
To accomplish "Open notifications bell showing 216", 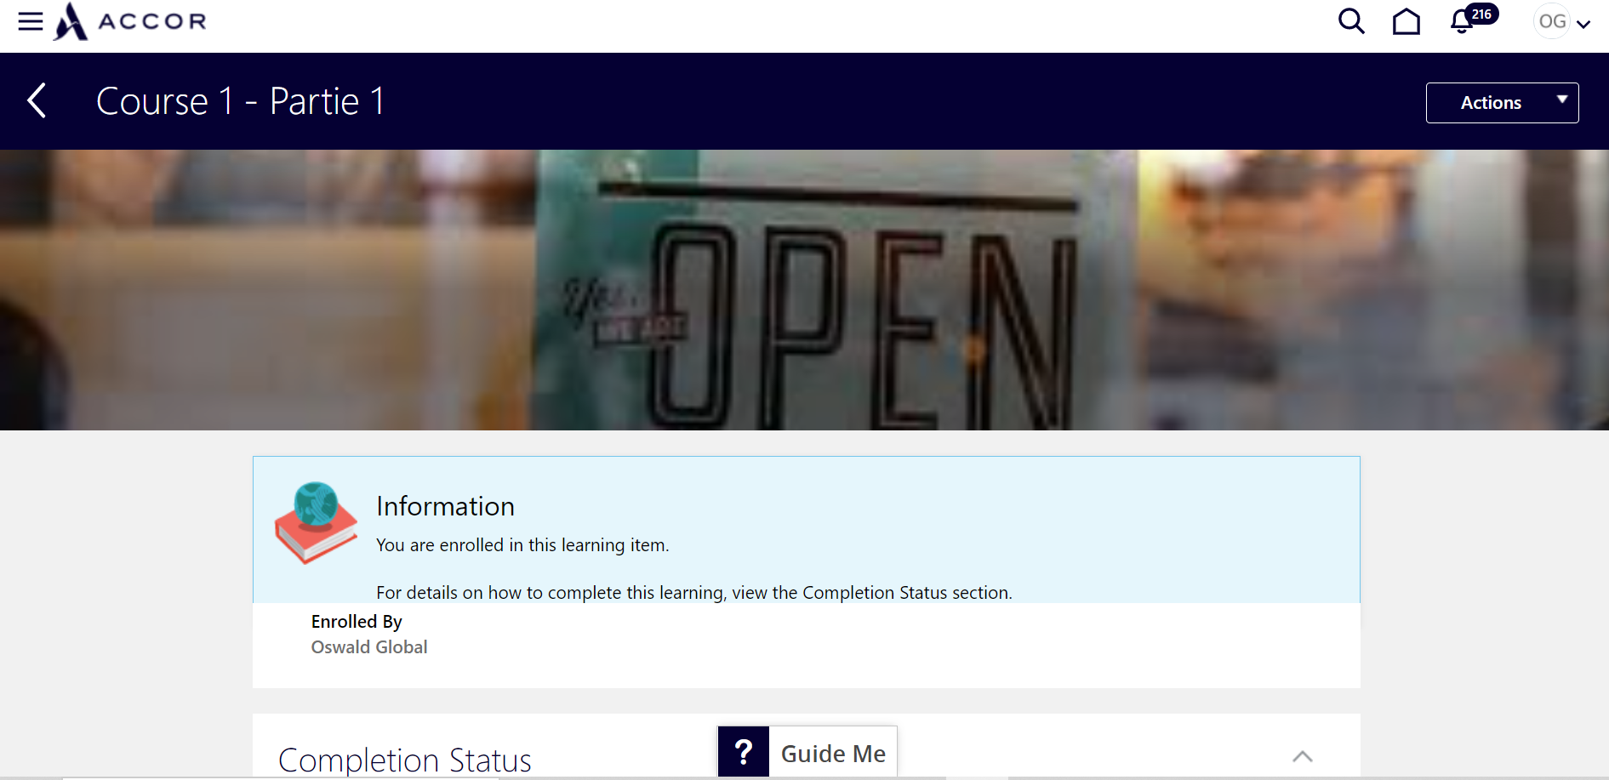I will [1473, 19].
